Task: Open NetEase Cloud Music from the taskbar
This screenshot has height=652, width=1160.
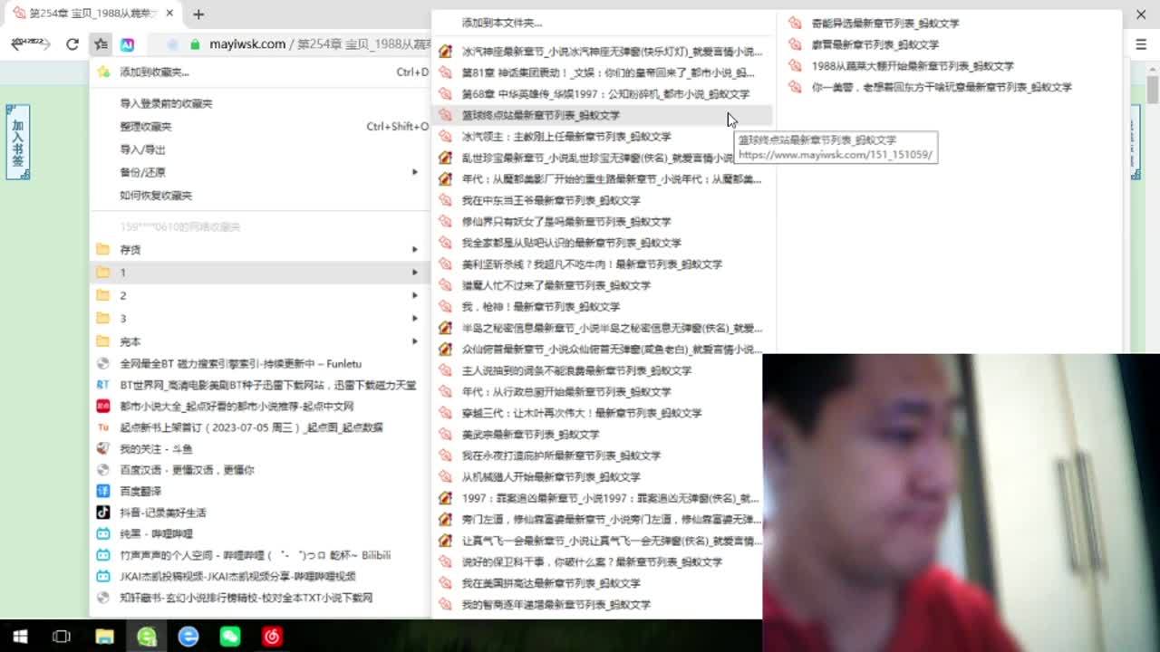Action: tap(272, 637)
